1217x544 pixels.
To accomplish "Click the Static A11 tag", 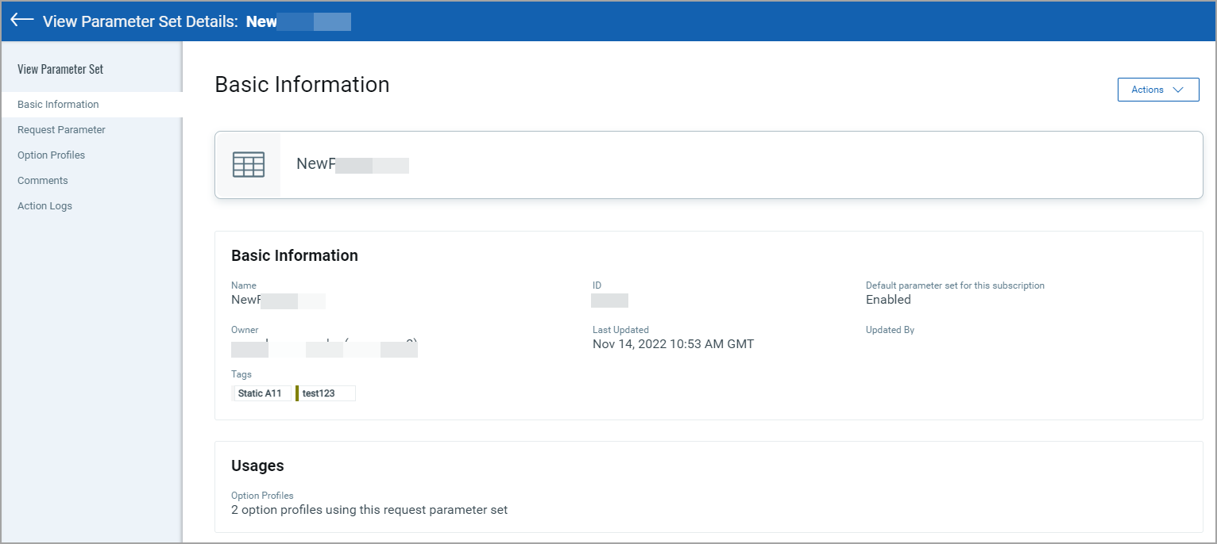I will (x=261, y=393).
